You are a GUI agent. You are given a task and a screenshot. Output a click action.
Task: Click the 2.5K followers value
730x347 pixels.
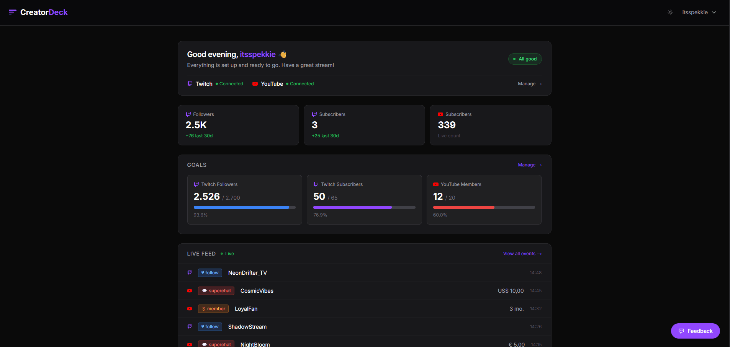(196, 125)
